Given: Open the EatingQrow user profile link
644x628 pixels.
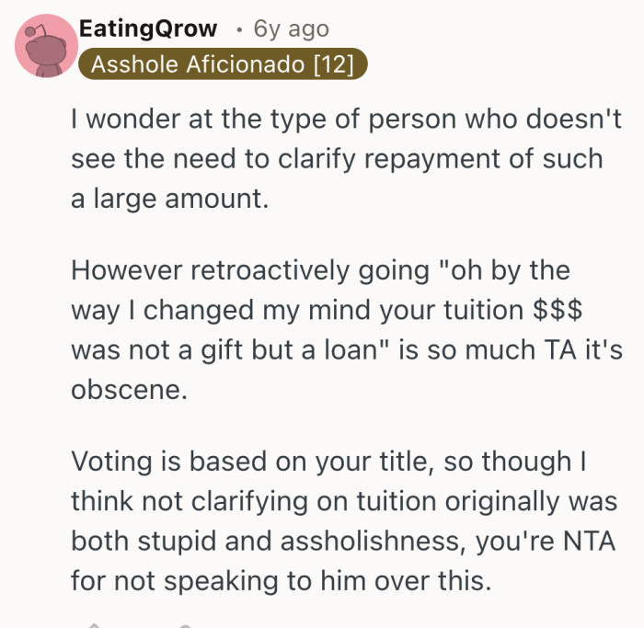Looking at the screenshot, I should pyautogui.click(x=148, y=29).
